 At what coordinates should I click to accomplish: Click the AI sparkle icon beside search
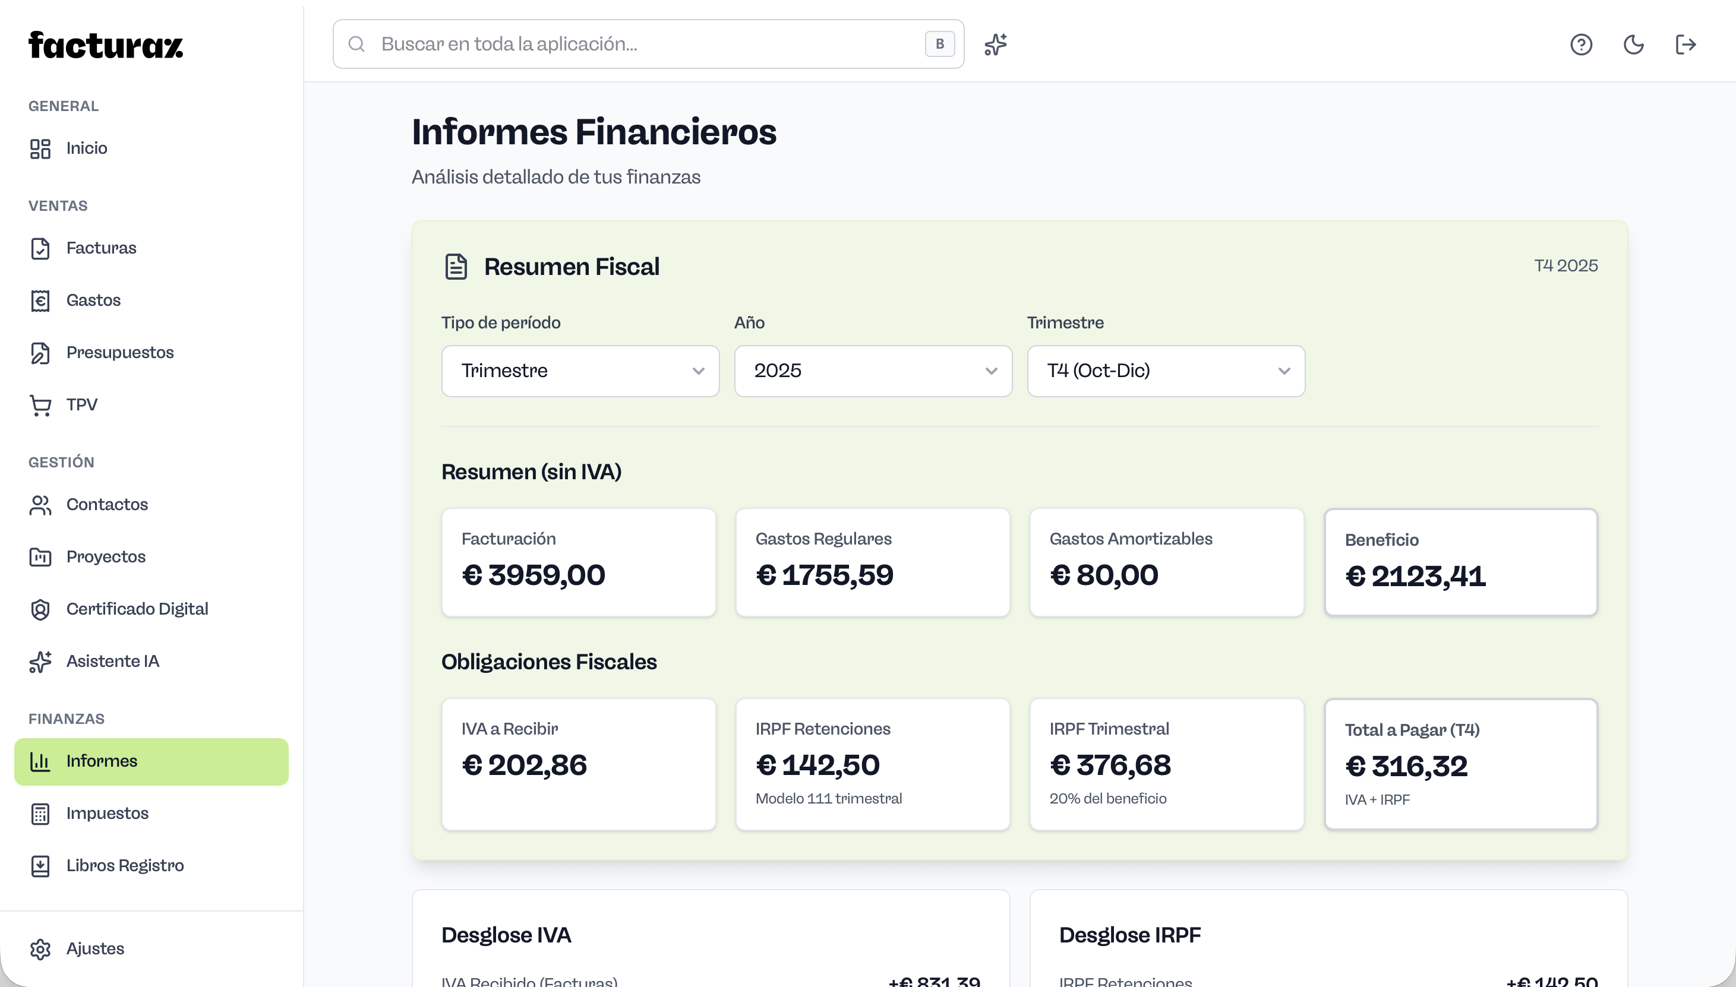[x=996, y=45]
